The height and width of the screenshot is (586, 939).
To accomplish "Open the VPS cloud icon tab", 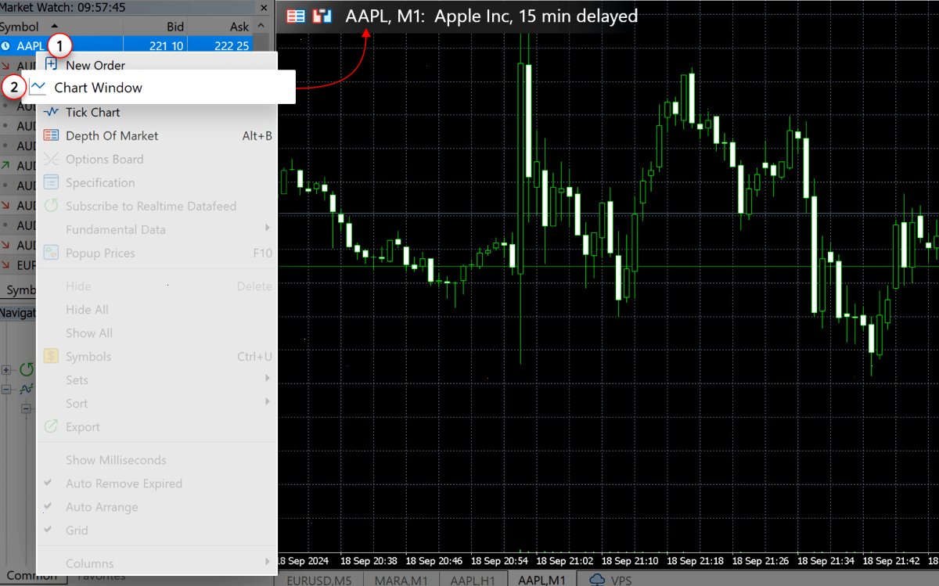I will point(598,580).
